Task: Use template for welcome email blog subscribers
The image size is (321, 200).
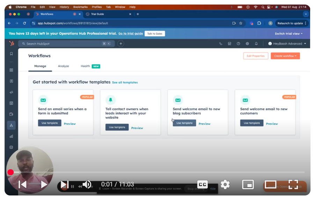Action: 184,123
